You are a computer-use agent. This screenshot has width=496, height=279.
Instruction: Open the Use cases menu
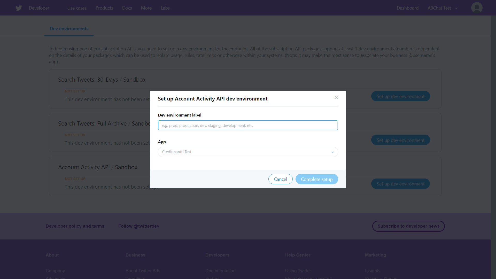tap(77, 8)
